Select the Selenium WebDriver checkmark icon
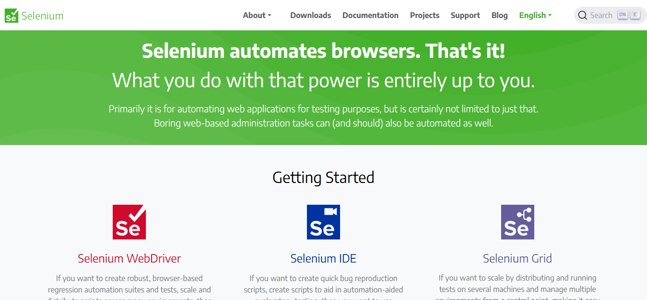Viewport: 647px width, 300px height. [129, 221]
